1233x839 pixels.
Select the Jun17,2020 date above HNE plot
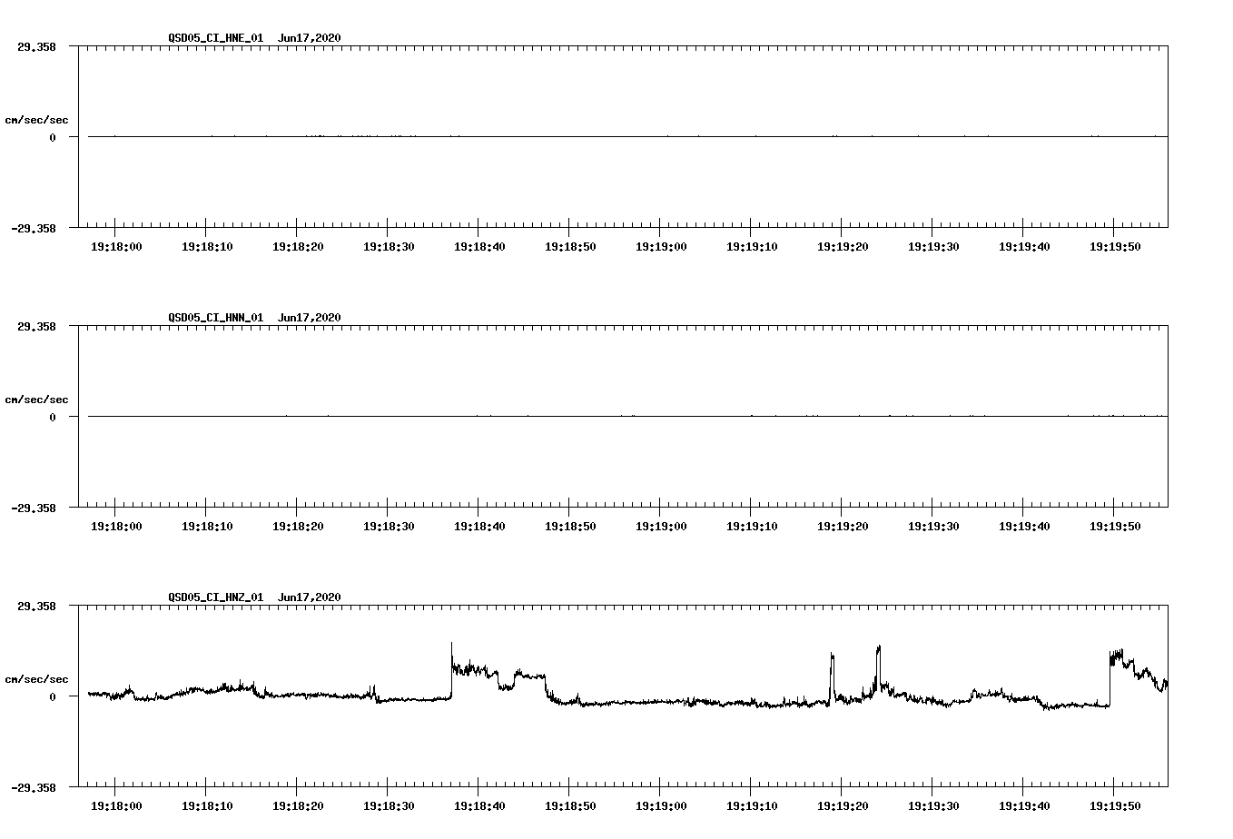[x=310, y=38]
